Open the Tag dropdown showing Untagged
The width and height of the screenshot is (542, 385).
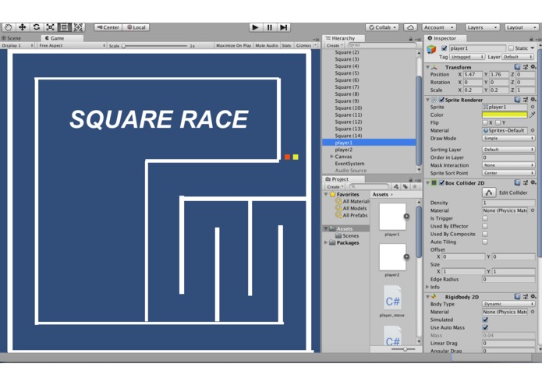pyautogui.click(x=467, y=57)
